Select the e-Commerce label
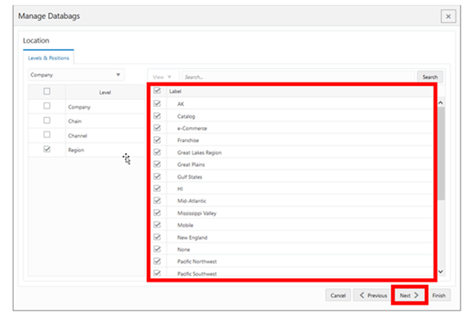The height and width of the screenshot is (315, 466). point(192,128)
